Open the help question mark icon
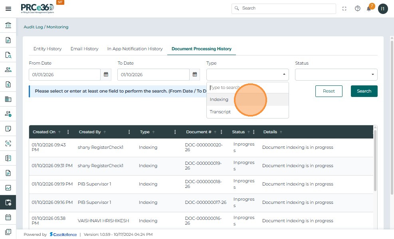Image resolution: width=394 pixels, height=239 pixels. click(357, 8)
